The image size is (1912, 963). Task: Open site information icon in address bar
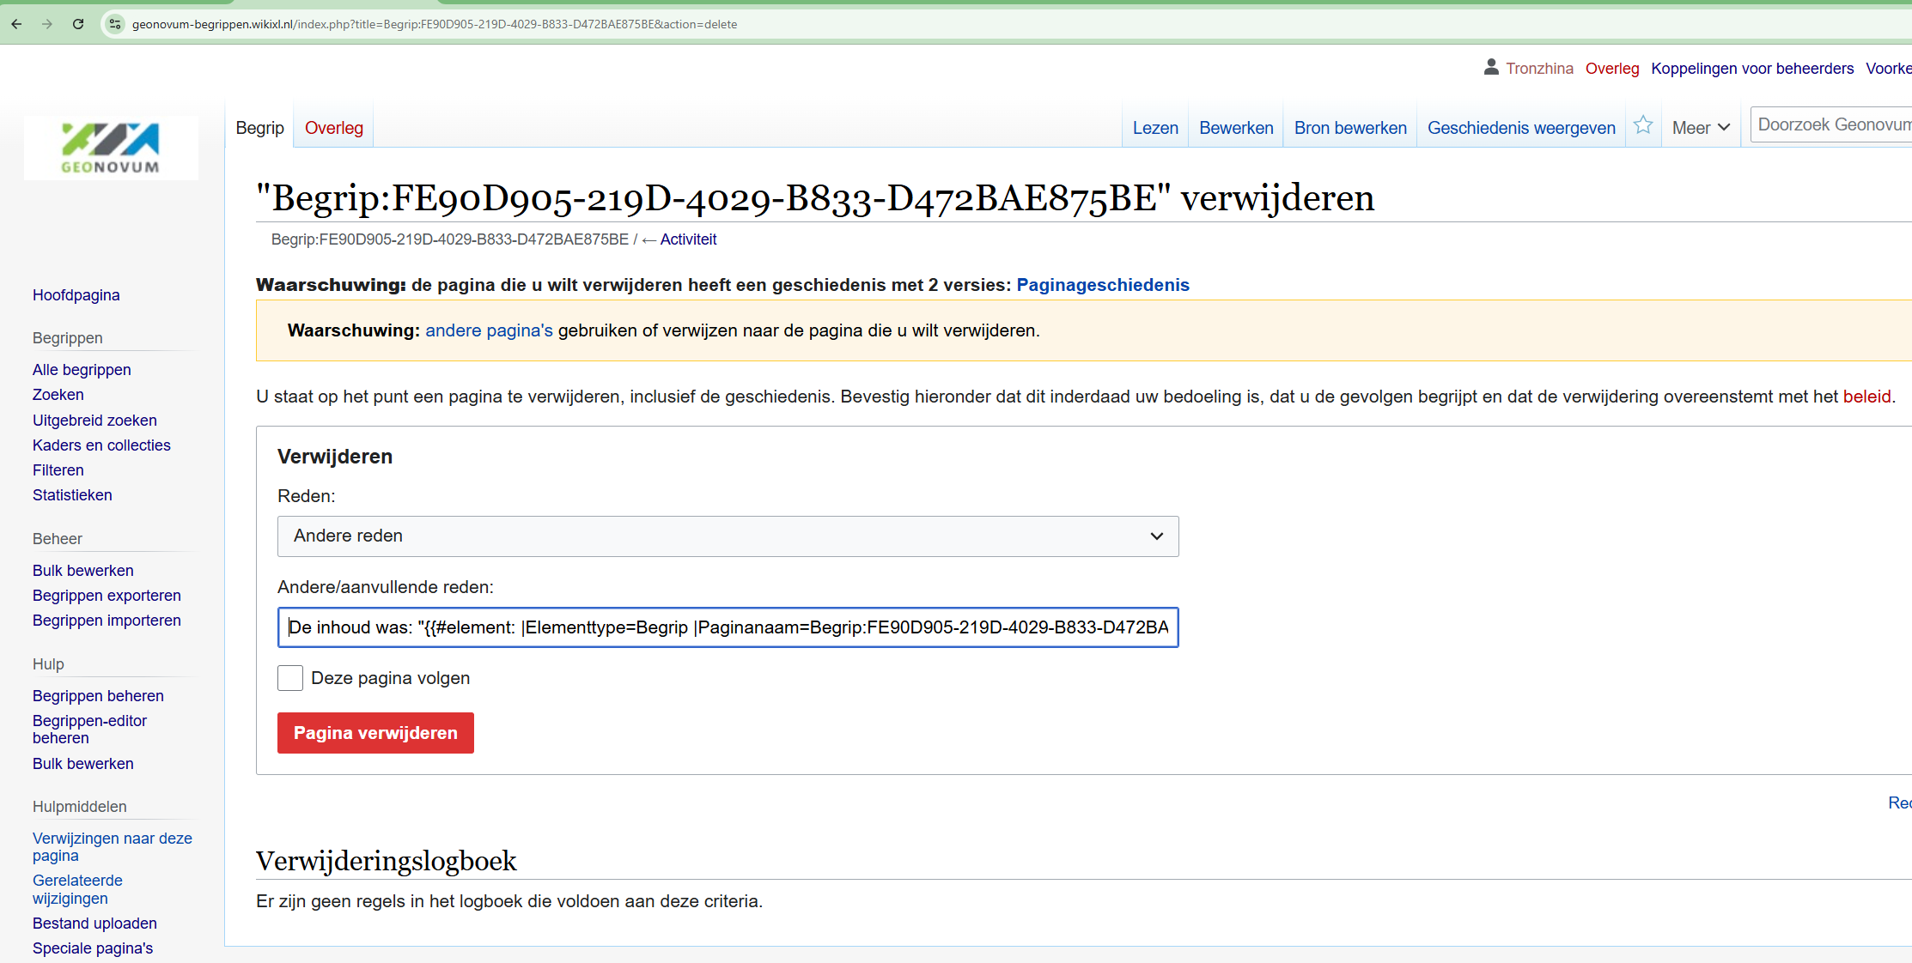tap(115, 24)
